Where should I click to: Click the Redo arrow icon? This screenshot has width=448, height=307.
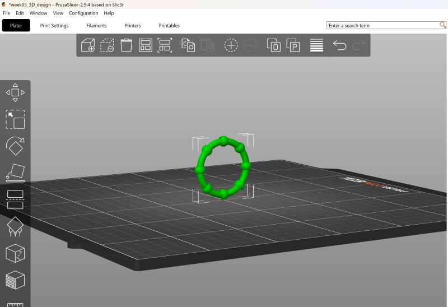point(359,45)
